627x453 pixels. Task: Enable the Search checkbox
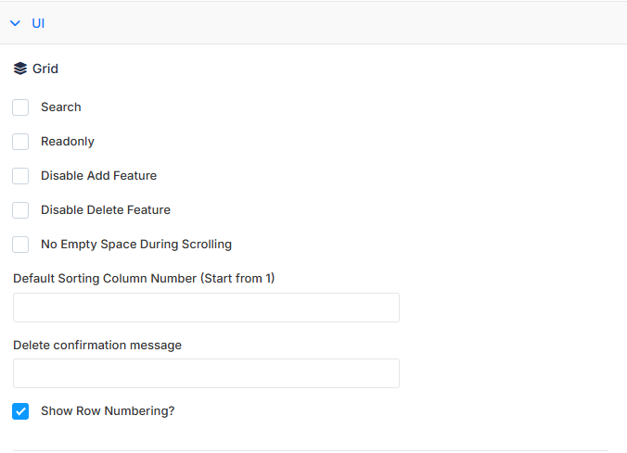(20, 107)
